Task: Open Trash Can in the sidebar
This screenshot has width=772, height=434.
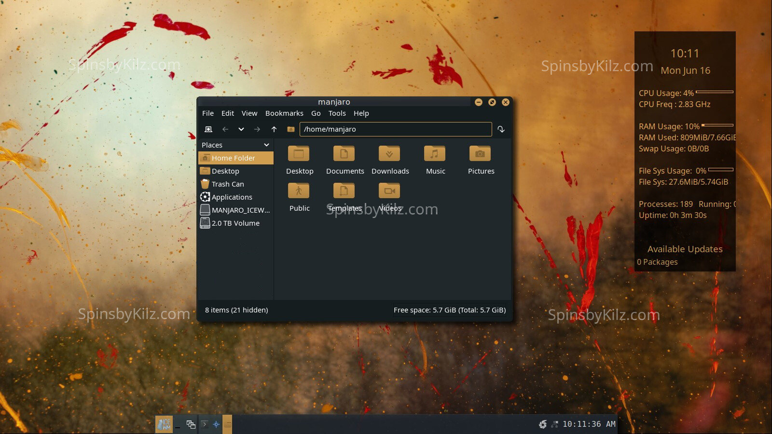Action: tap(236, 184)
